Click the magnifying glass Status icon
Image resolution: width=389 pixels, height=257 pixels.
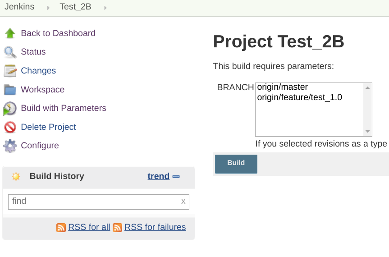point(10,52)
